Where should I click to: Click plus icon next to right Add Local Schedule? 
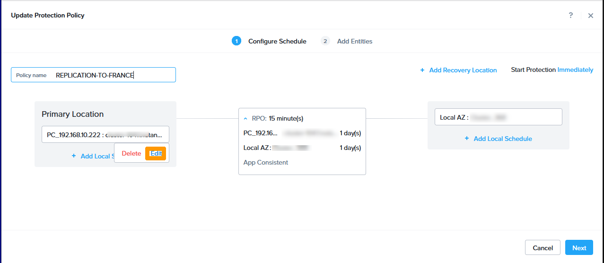(x=467, y=139)
